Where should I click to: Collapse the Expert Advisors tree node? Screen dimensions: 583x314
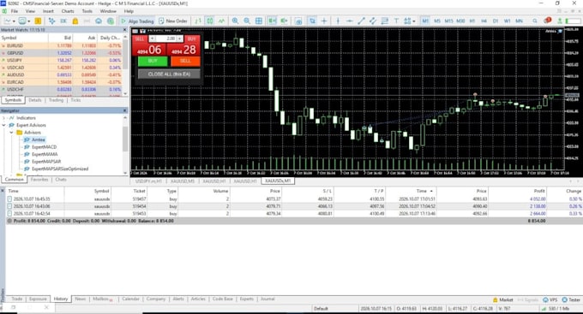coord(3,125)
